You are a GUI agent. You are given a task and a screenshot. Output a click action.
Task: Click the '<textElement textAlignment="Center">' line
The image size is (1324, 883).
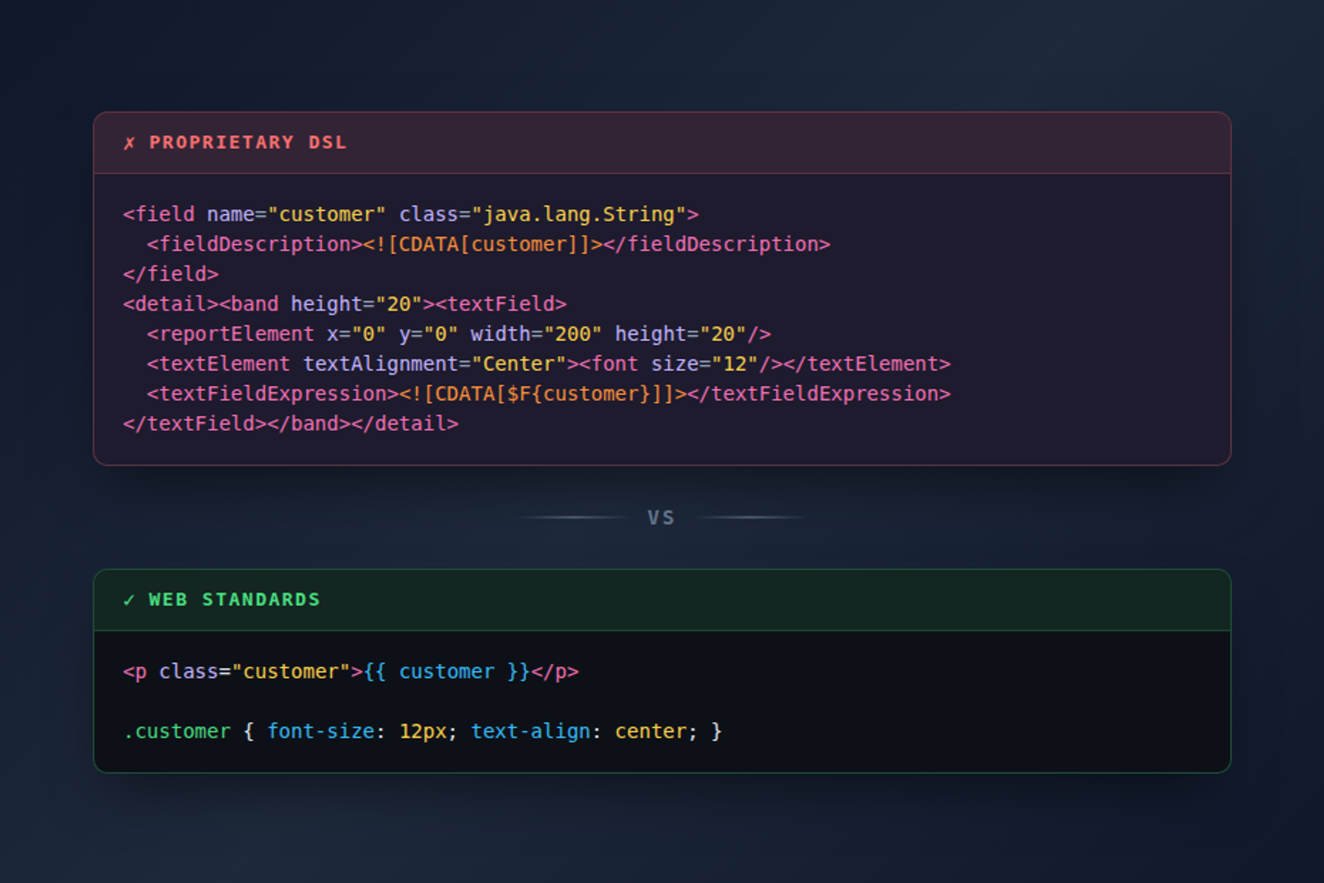point(548,364)
